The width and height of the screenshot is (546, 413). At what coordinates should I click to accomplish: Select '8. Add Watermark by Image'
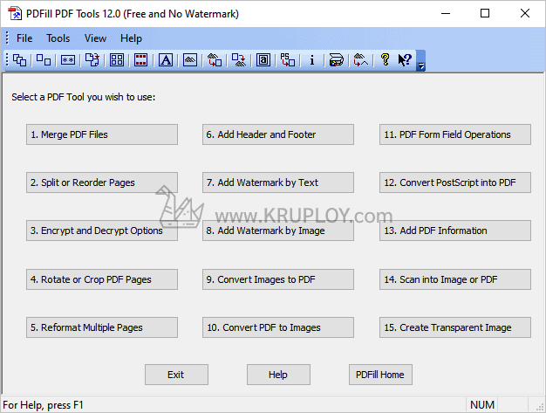point(278,231)
